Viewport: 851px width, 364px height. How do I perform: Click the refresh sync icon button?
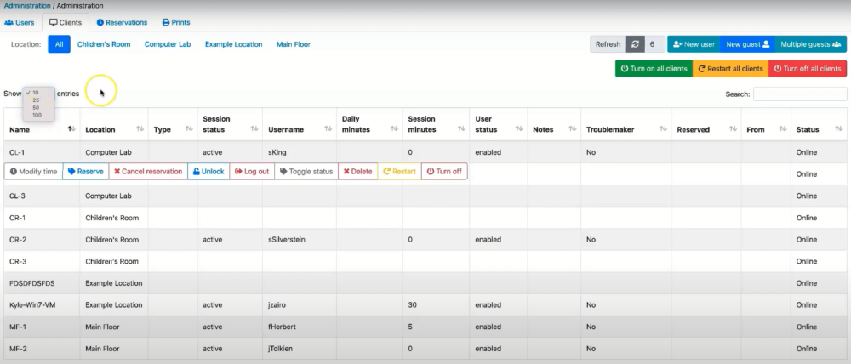pos(636,44)
